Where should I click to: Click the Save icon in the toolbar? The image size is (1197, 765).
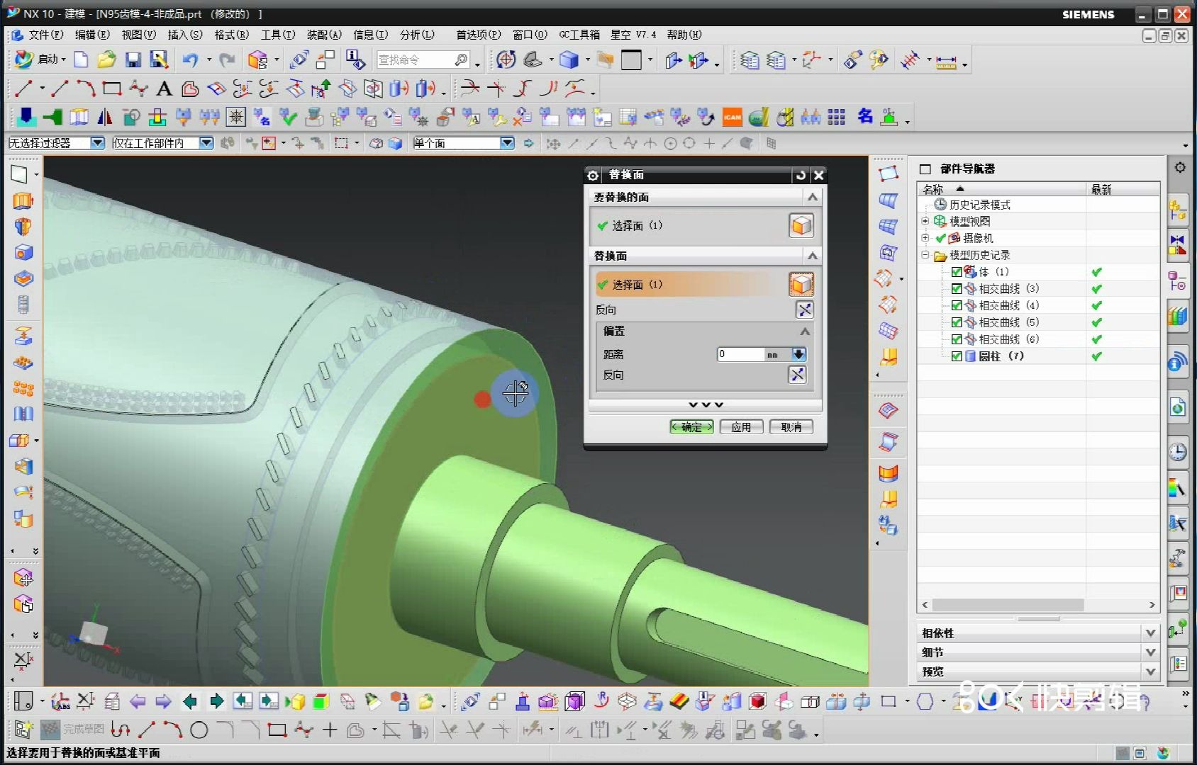pos(133,60)
